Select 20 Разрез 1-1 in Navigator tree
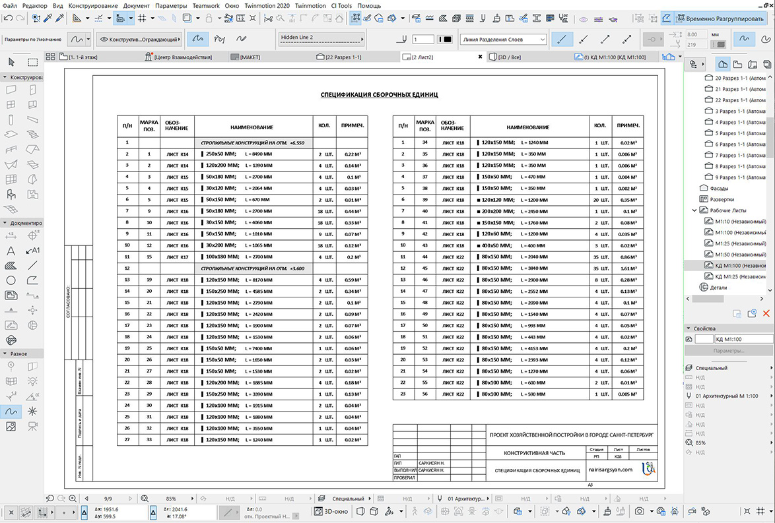This screenshot has width=775, height=523. (735, 78)
